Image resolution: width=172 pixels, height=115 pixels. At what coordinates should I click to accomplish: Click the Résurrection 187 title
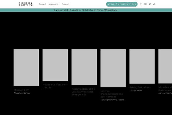click(x=83, y=92)
